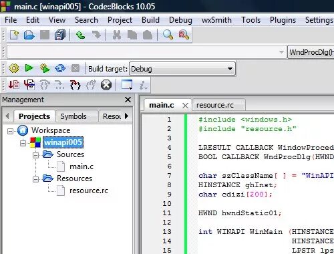Viewport: 334px width, 254px height.
Task: Click the Undo arrow icon
Action: coord(80,35)
